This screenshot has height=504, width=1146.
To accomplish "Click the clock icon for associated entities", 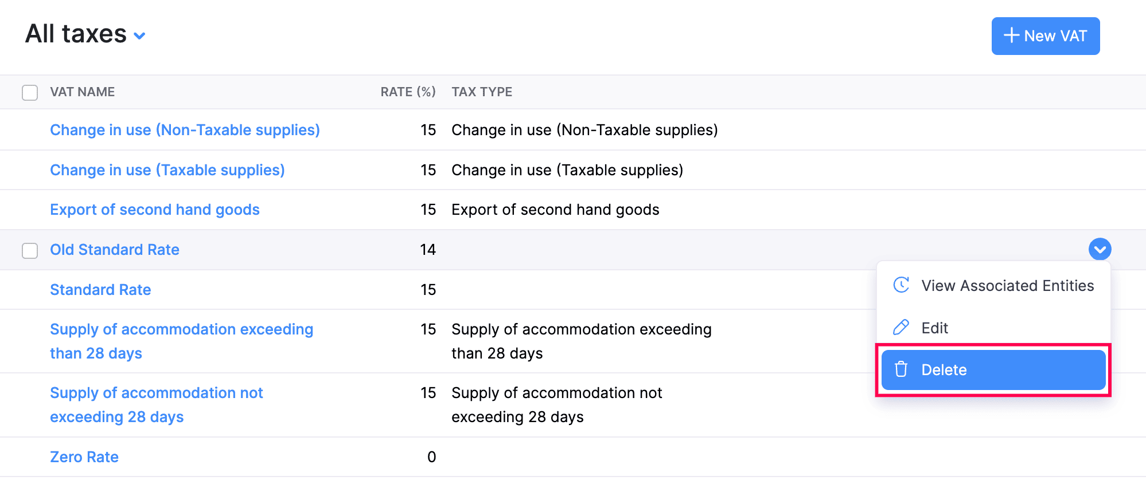I will (x=901, y=285).
